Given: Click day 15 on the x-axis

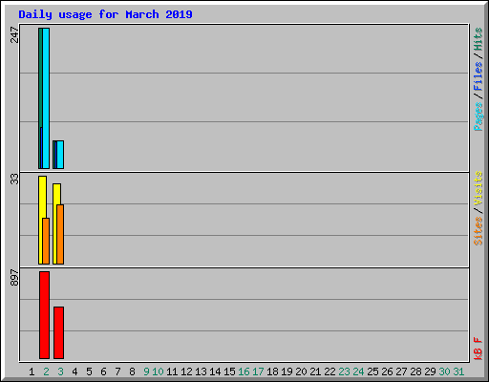Looking at the screenshot, I should pos(229,371).
